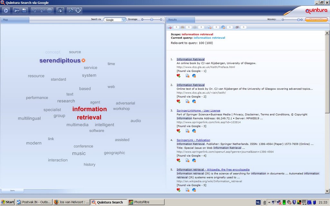This screenshot has width=330, height=206.
Task: Click the word 'conference' in map
Action: tap(83, 146)
